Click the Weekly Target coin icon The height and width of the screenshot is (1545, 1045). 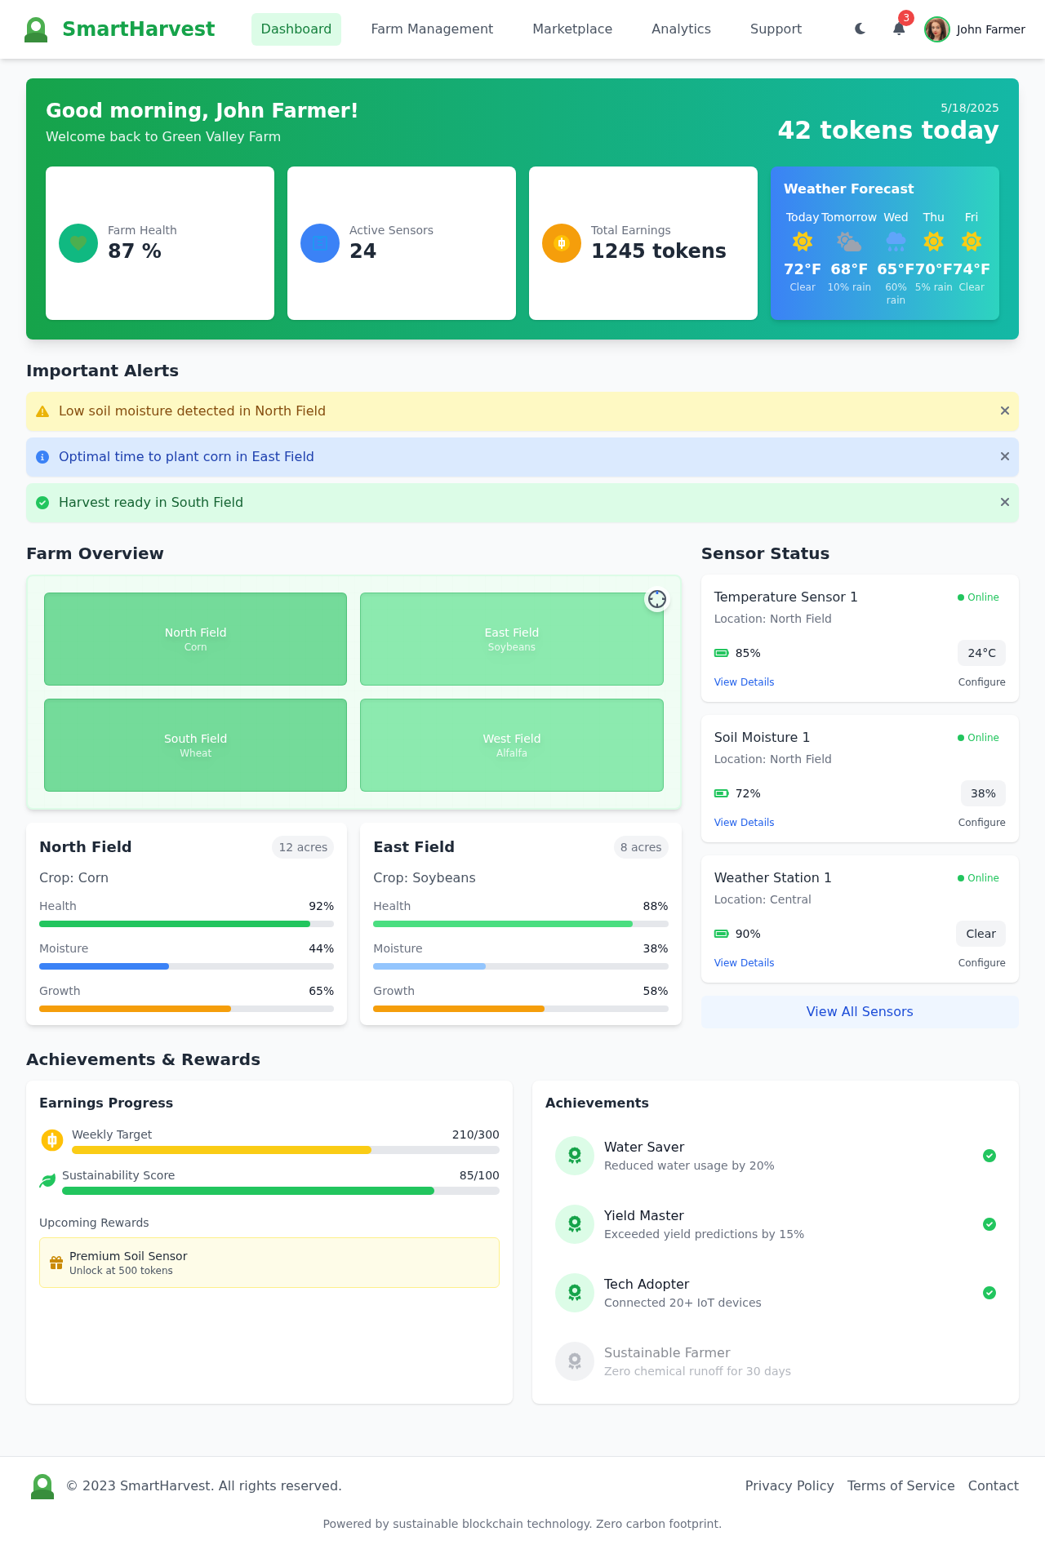pyautogui.click(x=52, y=1140)
